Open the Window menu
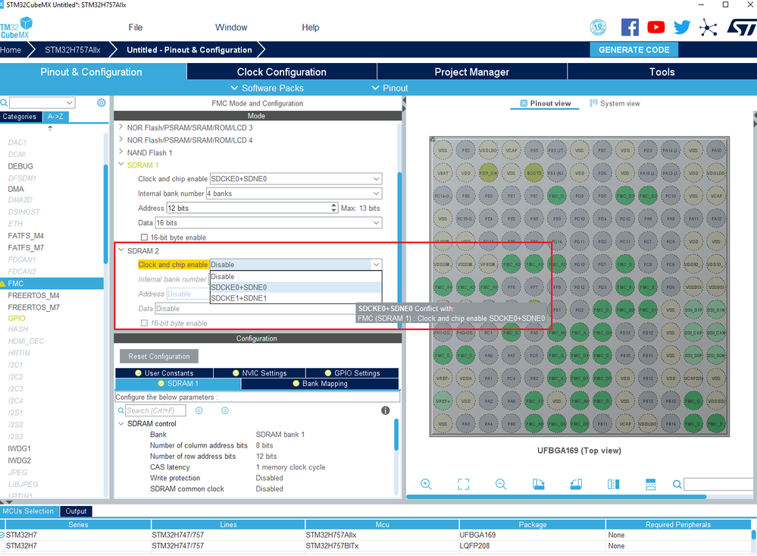757x556 pixels. click(x=231, y=27)
